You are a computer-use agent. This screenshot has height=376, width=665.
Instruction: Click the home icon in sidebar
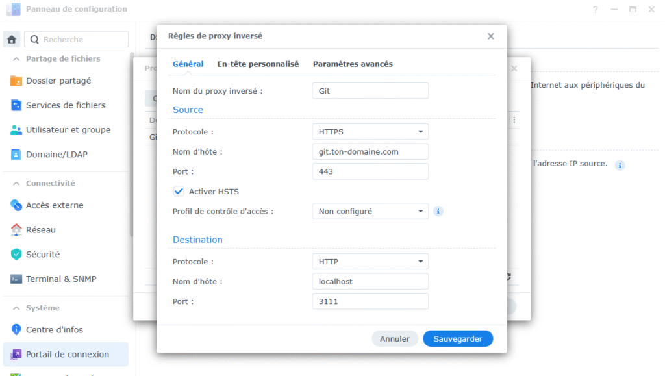pos(12,40)
